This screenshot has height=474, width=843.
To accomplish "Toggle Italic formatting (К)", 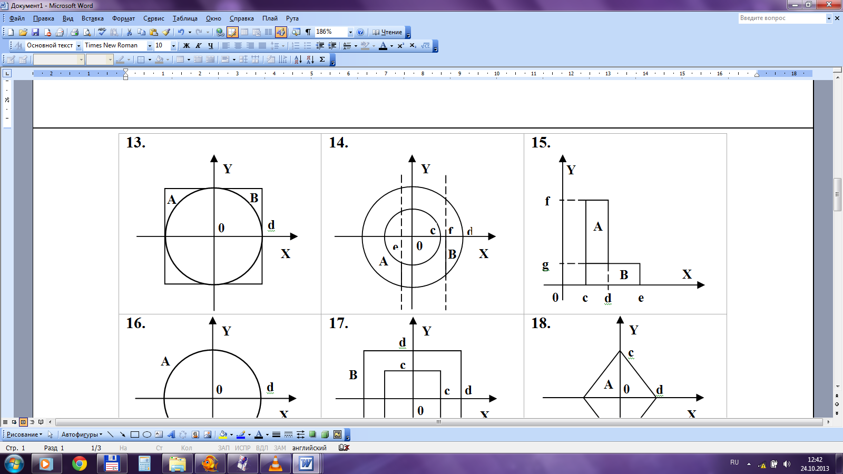I will pos(199,46).
